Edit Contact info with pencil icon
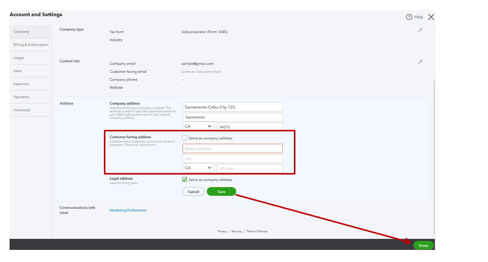The height and width of the screenshot is (262, 488). point(420,62)
